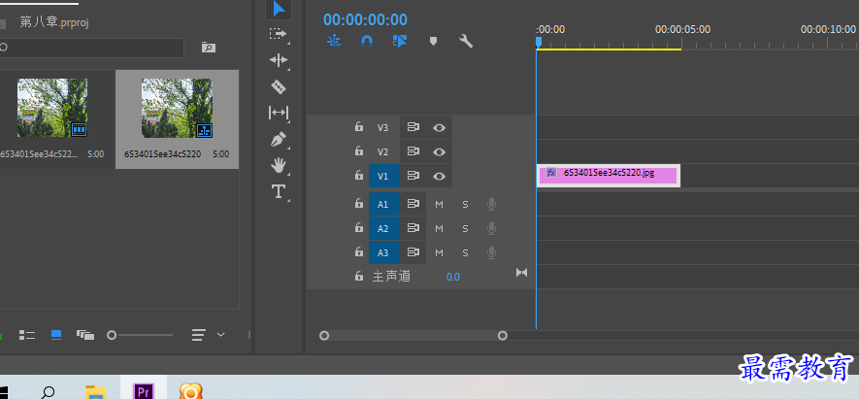Toggle sync lock on A3 track

click(413, 252)
